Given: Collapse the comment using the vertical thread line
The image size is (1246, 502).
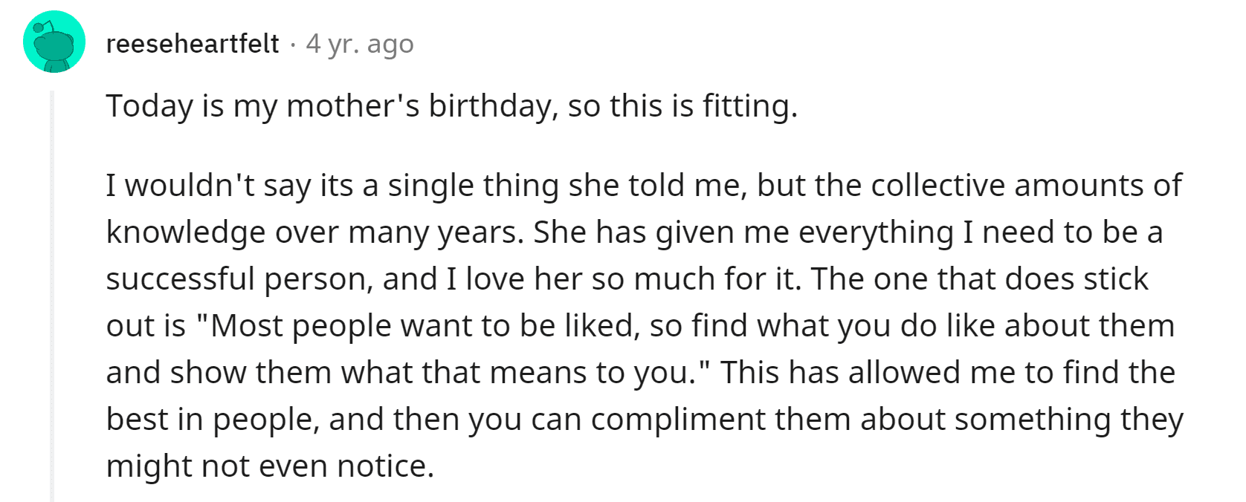Looking at the screenshot, I should [52, 296].
